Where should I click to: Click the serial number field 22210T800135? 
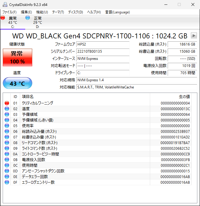click(103, 51)
